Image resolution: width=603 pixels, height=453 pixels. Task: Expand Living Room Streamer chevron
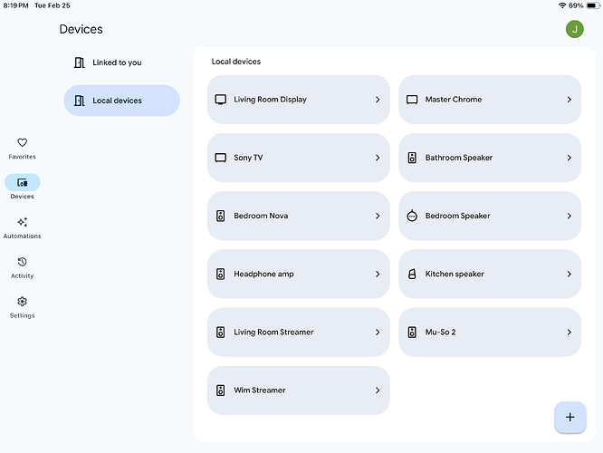click(378, 333)
